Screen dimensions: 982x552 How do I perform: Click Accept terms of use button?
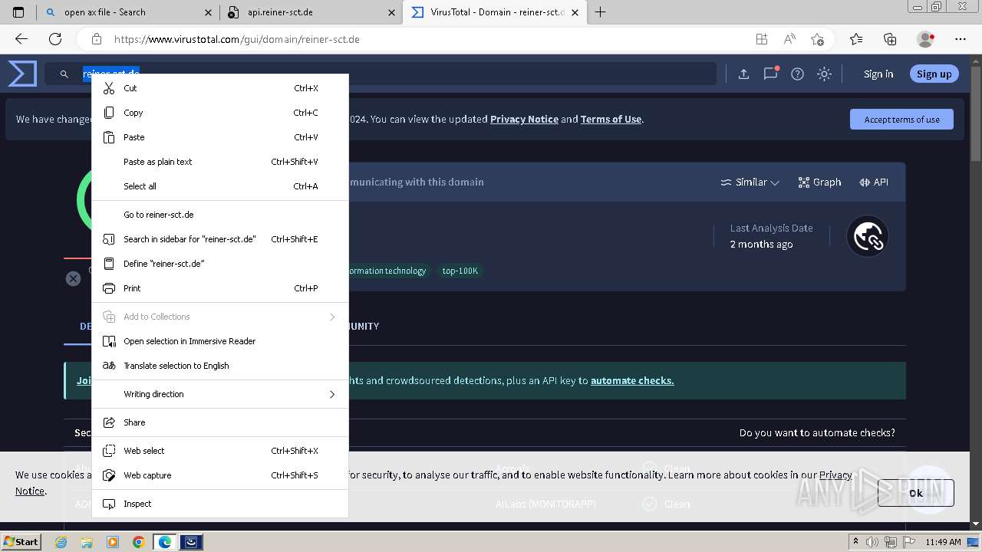901,120
